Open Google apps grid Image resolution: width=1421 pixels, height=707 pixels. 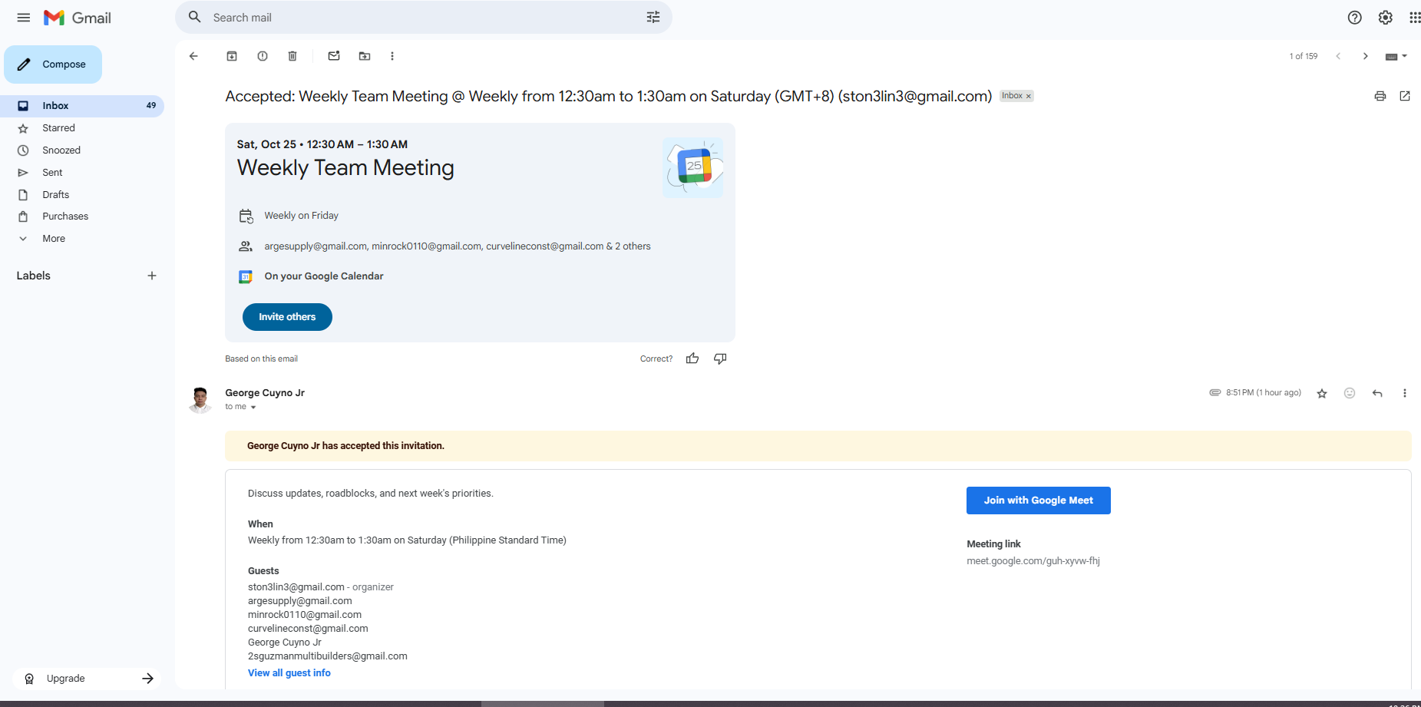pos(1415,18)
